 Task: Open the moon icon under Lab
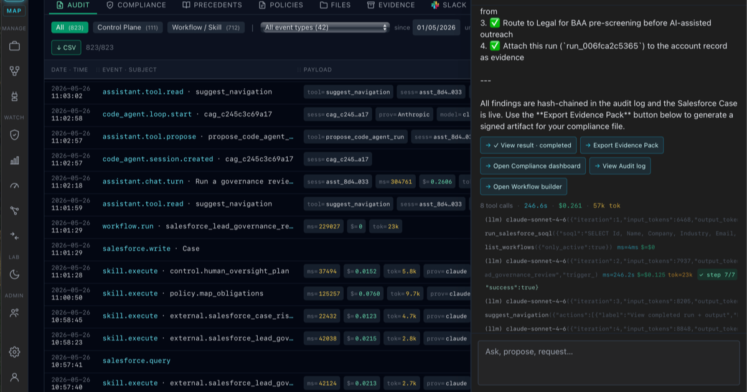[14, 274]
